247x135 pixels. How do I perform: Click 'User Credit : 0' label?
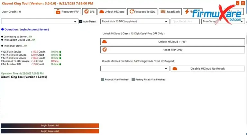pos(11,12)
